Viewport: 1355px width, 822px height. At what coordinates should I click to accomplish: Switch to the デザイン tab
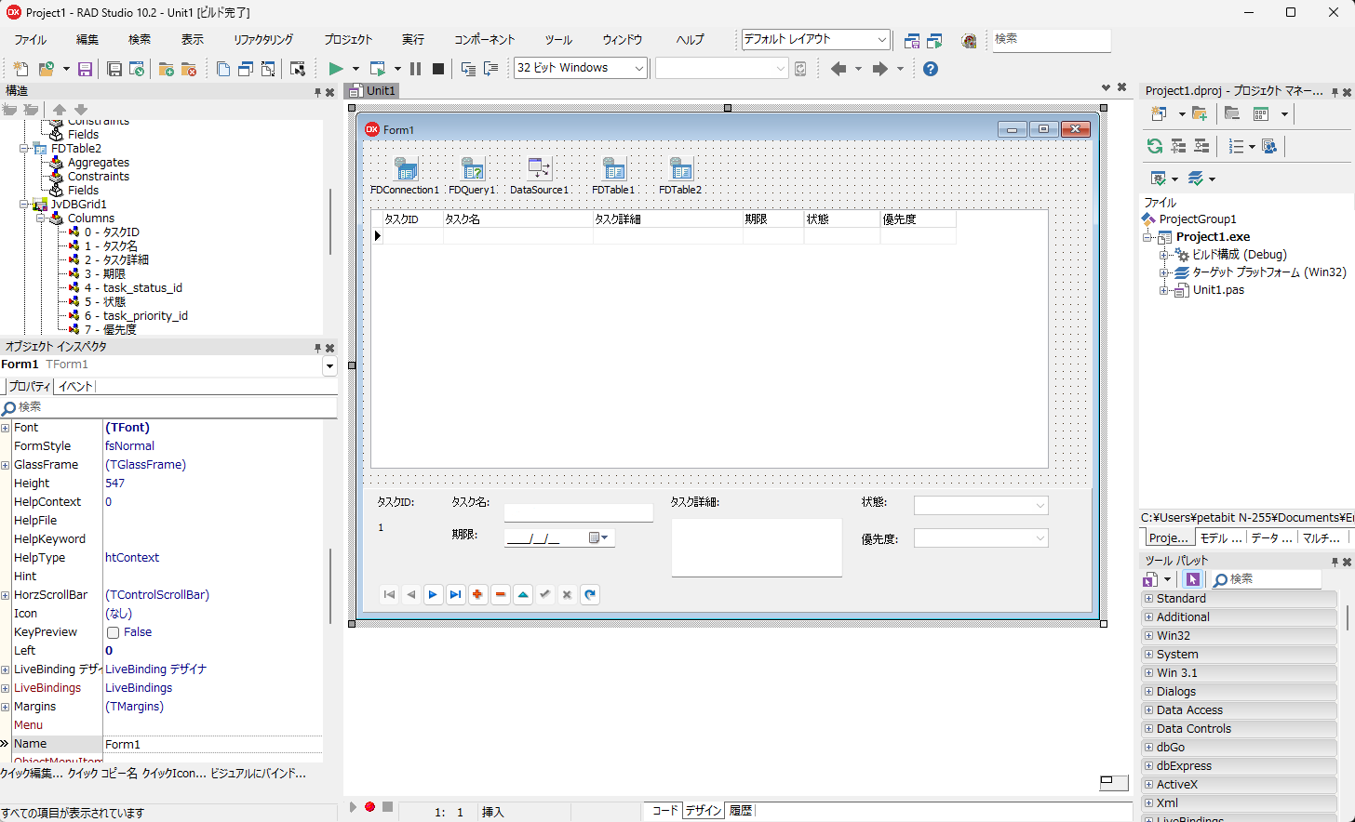point(703,810)
